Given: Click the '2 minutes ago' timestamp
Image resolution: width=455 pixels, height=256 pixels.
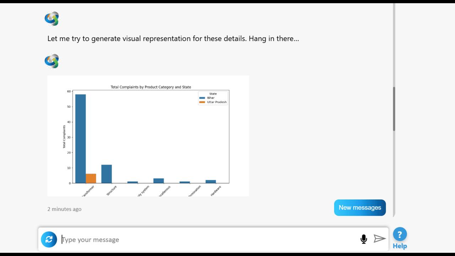Looking at the screenshot, I should pyautogui.click(x=64, y=209).
